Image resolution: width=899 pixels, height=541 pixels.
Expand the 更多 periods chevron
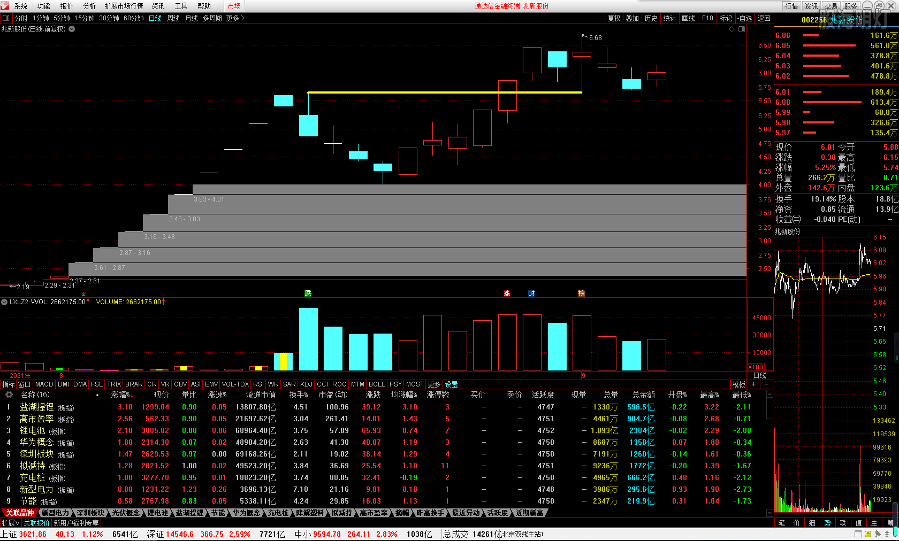tap(235, 18)
